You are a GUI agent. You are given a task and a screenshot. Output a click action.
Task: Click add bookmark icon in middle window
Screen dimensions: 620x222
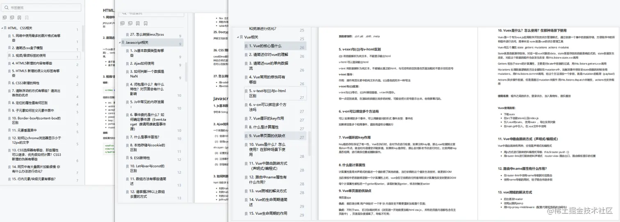point(138,23)
